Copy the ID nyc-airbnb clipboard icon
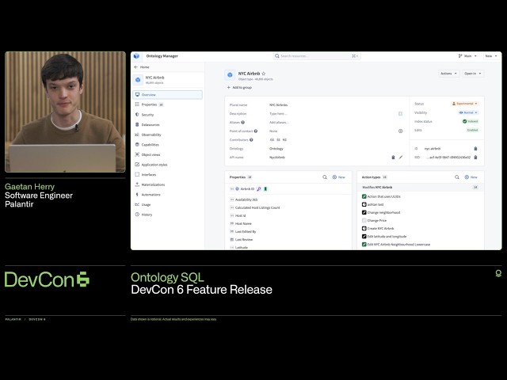507x380 pixels. pos(475,149)
